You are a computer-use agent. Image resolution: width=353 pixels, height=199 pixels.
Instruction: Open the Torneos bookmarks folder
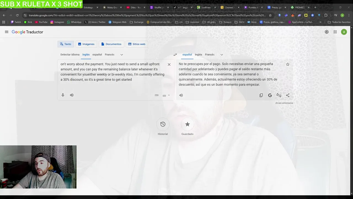pyautogui.click(x=225, y=22)
